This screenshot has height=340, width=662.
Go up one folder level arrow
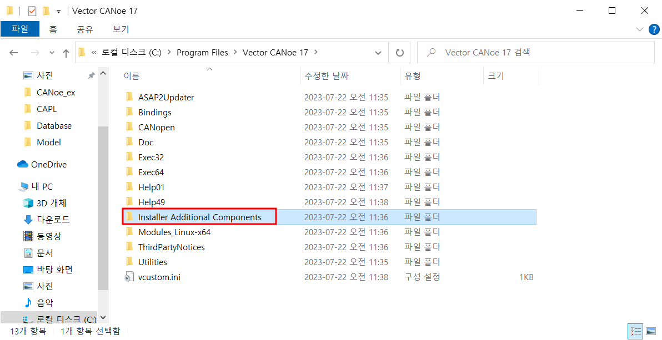click(x=66, y=53)
